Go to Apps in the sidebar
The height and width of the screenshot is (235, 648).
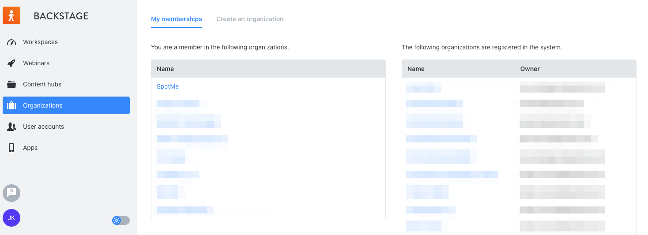[x=66, y=148]
